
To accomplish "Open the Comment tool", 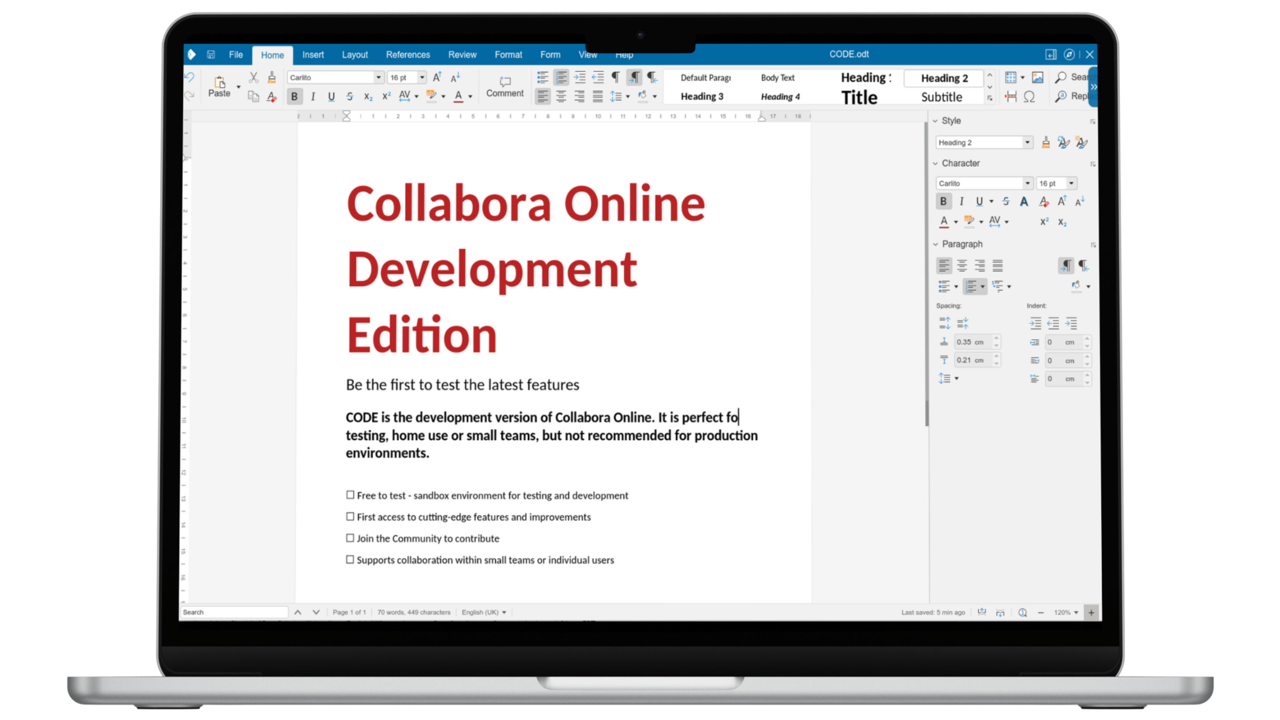I will click(x=505, y=87).
